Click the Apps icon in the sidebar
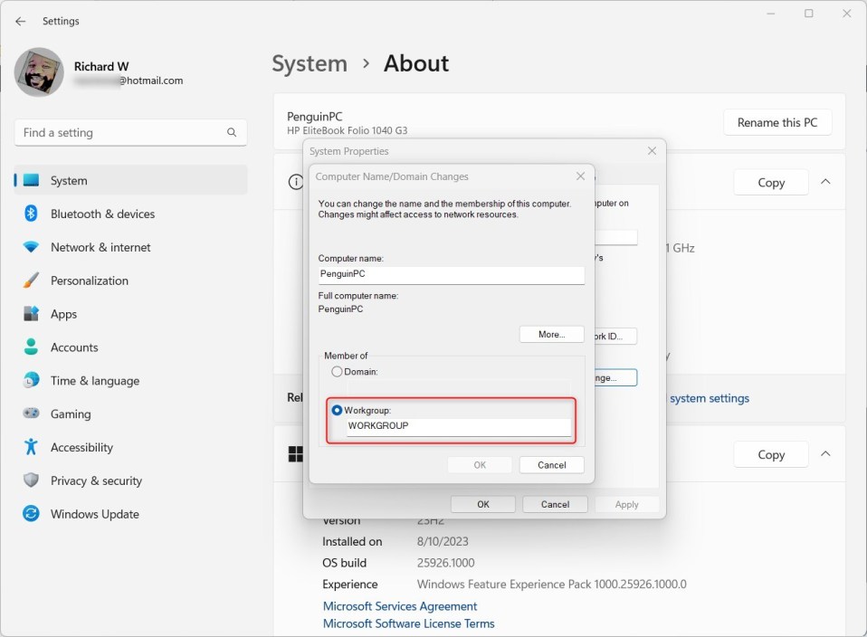This screenshot has width=867, height=637. (x=31, y=314)
